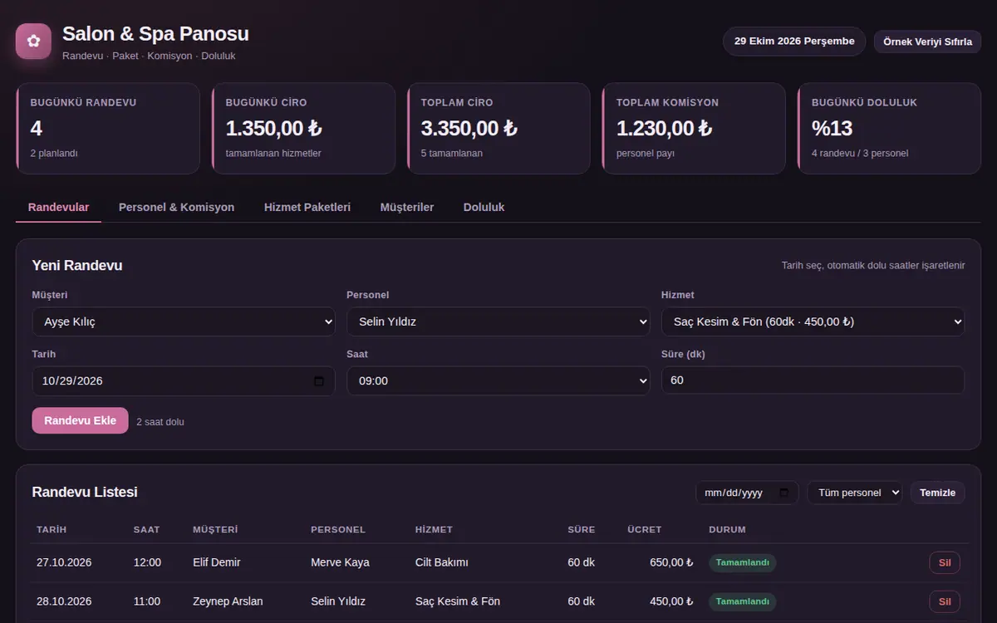Click the Salon & Spa Panosu title
This screenshot has height=623, width=997.
[x=155, y=34]
